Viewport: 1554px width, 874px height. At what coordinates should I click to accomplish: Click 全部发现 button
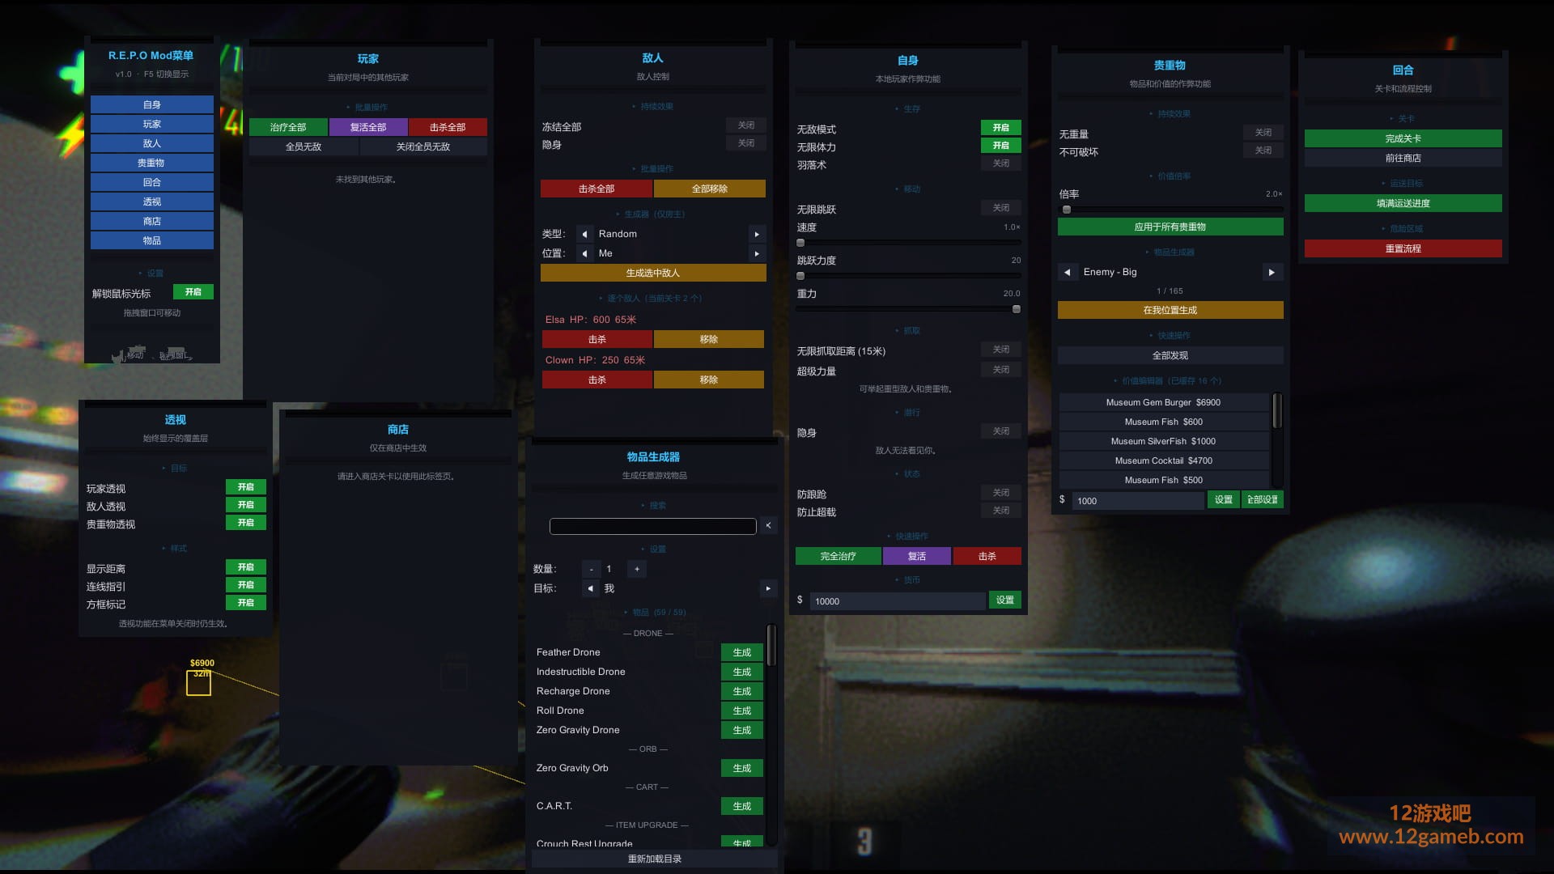click(1170, 355)
